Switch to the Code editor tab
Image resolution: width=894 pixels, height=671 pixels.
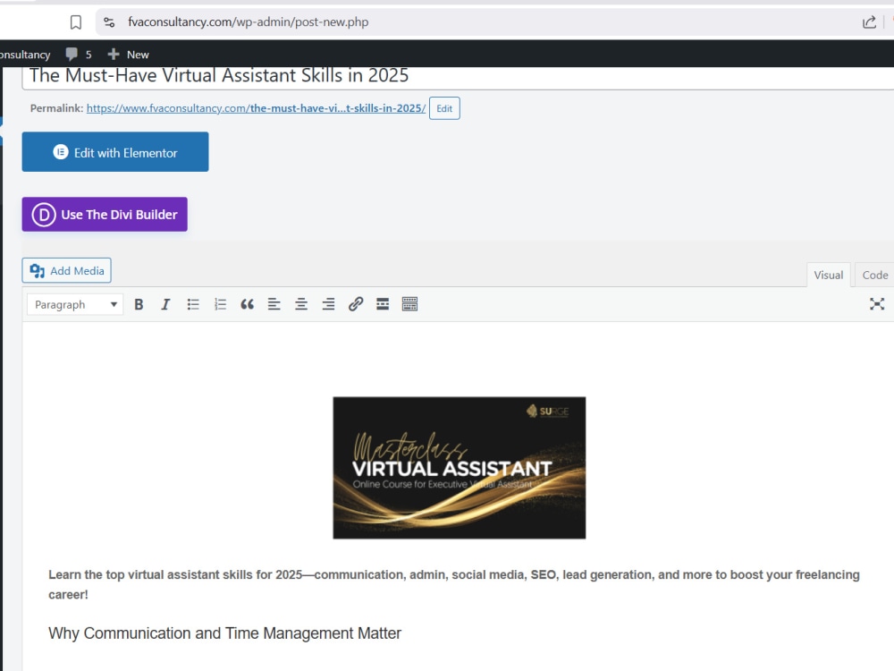point(874,275)
